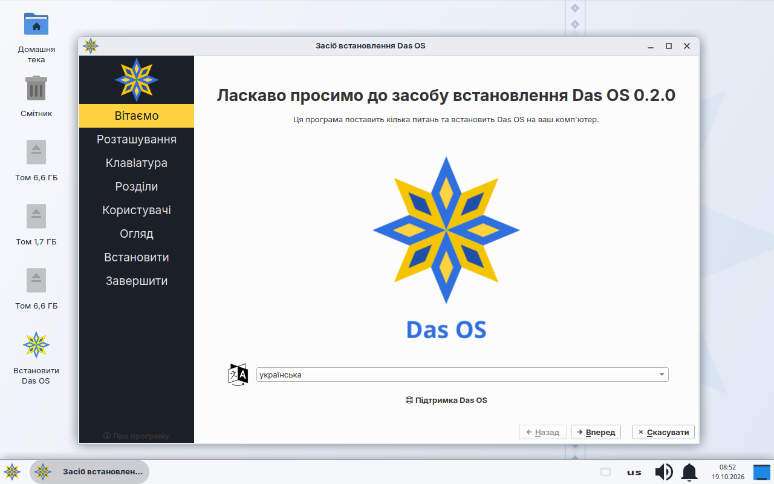Select the Розташування step in sidebar
The image size is (774, 484).
pos(137,139)
